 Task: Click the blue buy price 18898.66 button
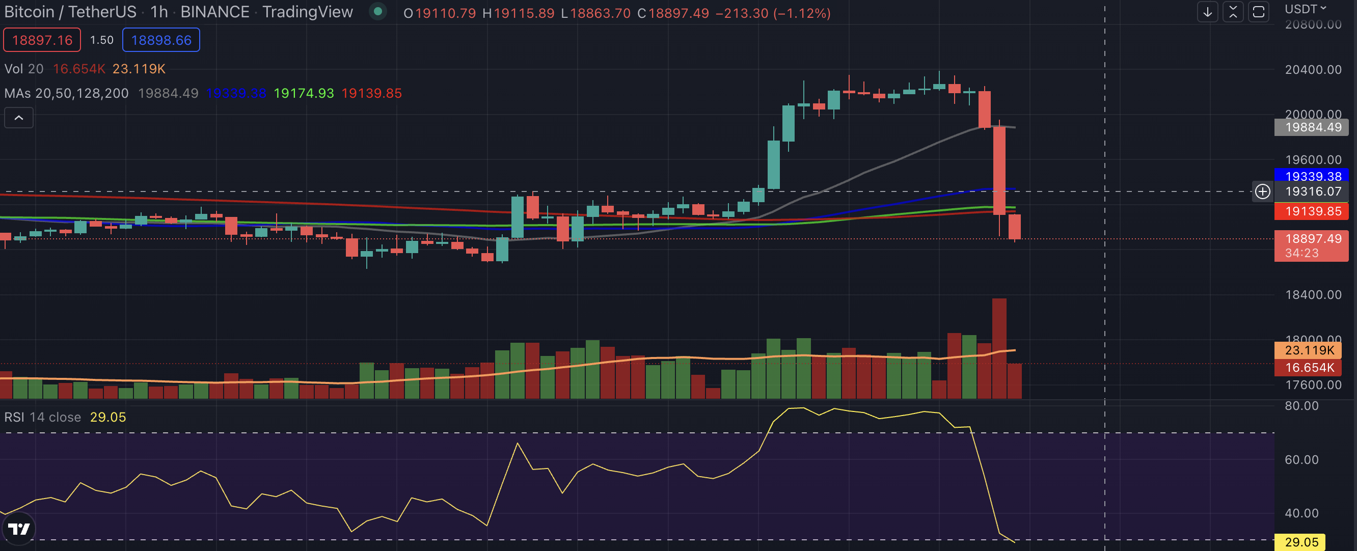(161, 40)
